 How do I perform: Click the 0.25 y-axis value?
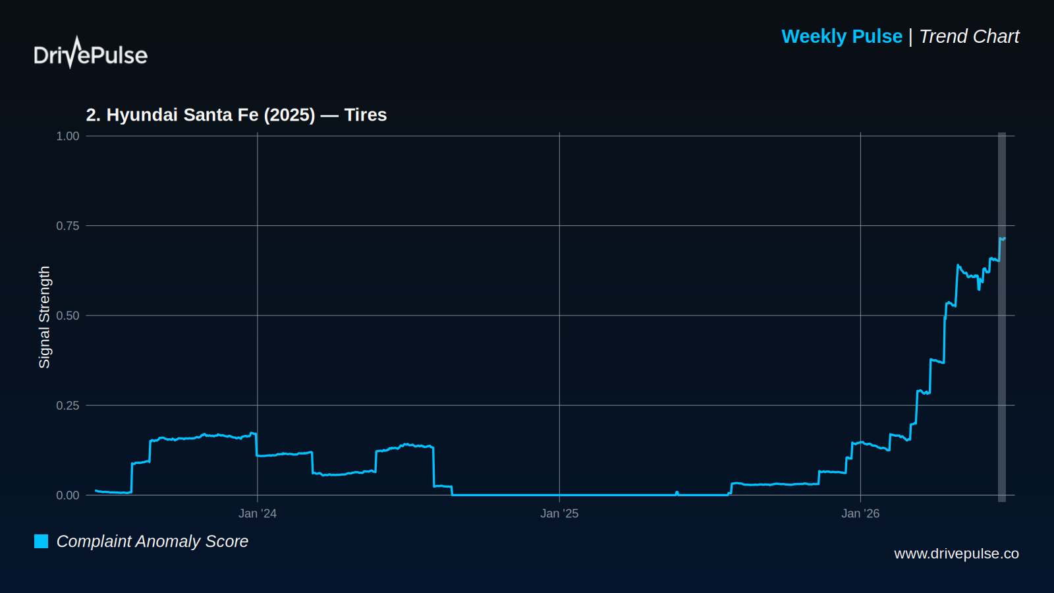(x=68, y=405)
